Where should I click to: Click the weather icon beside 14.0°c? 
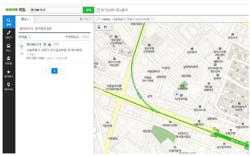click(x=98, y=19)
